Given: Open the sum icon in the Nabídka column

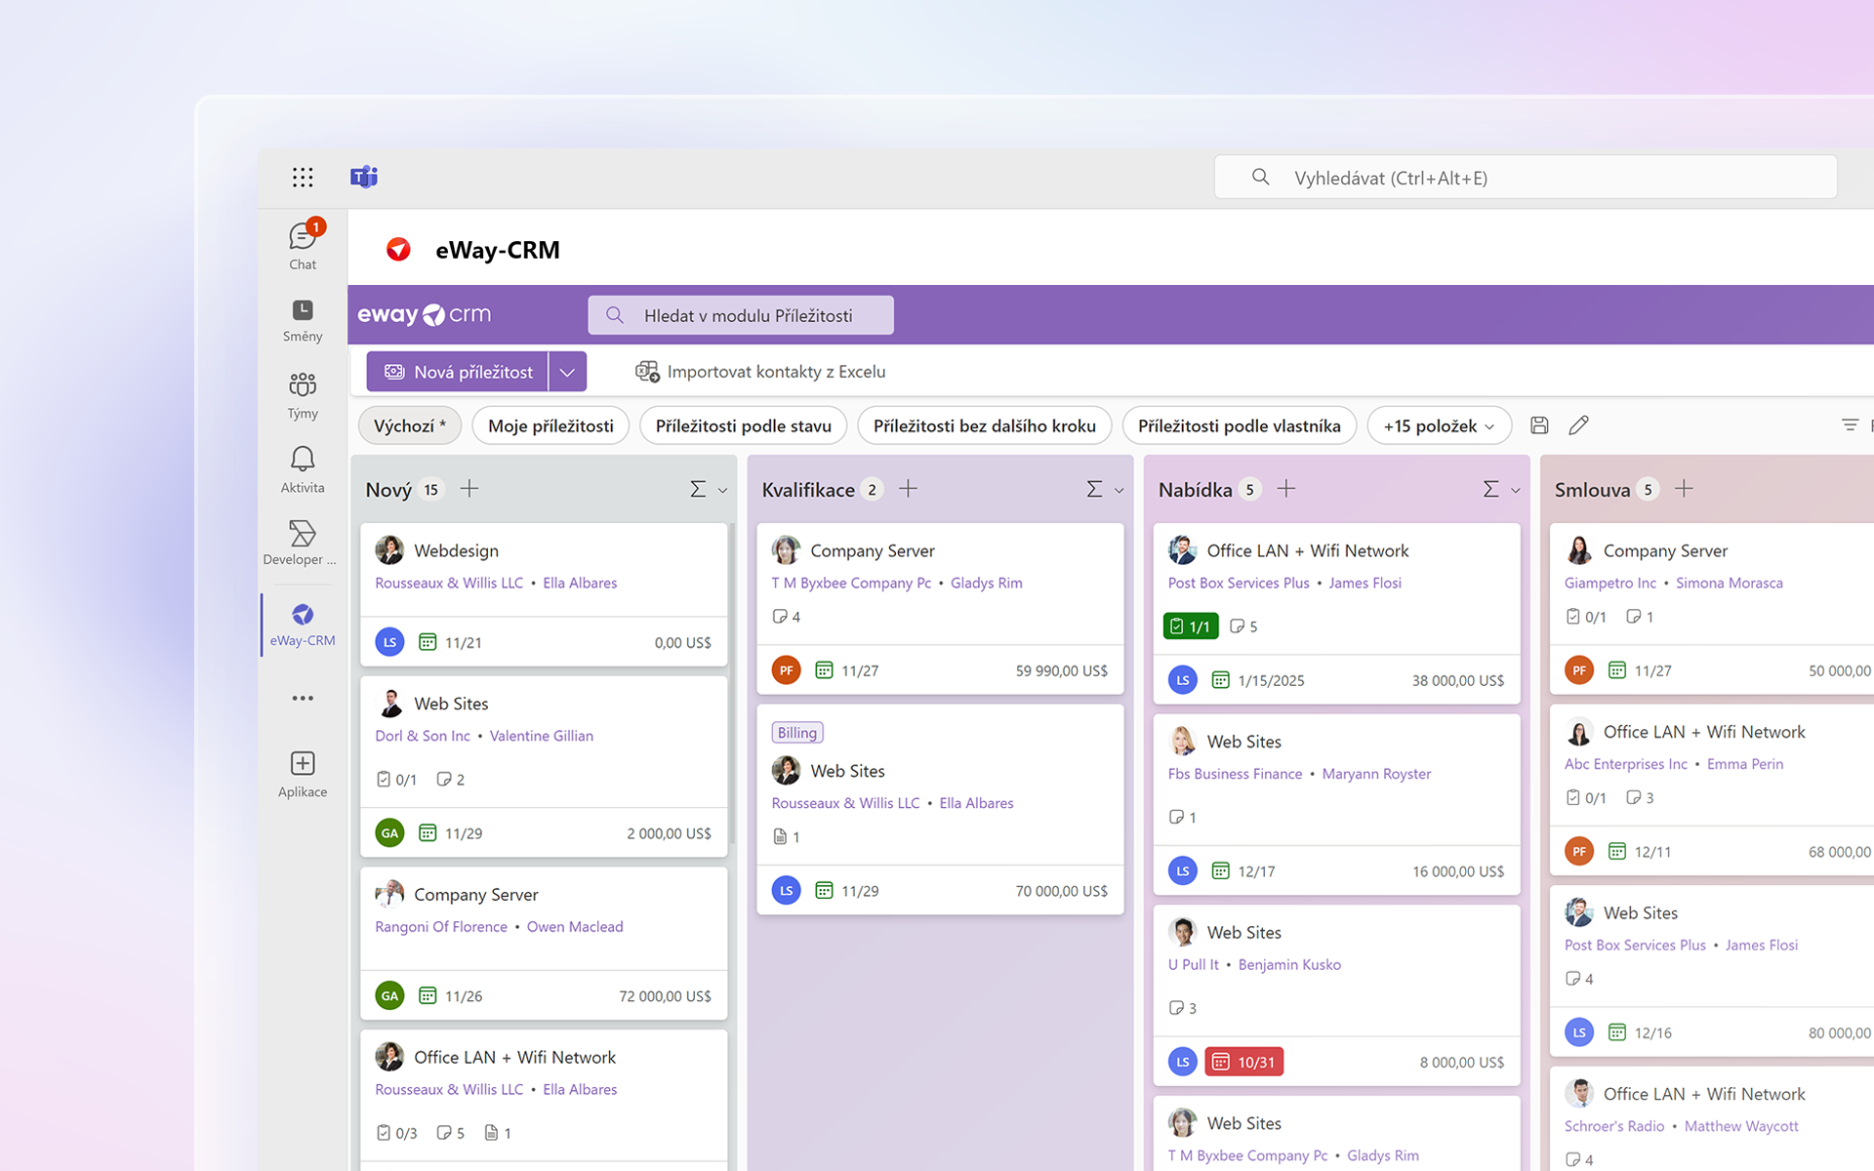Looking at the screenshot, I should pos(1490,489).
